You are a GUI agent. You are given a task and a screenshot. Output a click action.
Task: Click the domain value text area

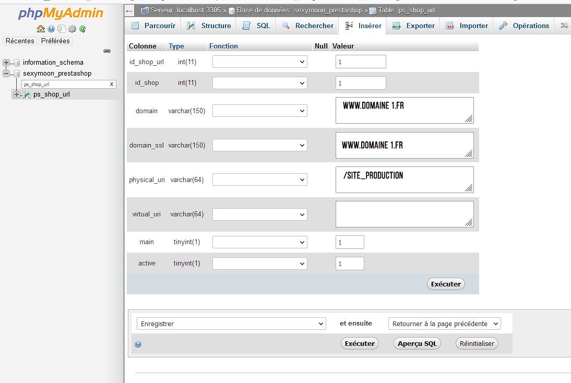point(405,110)
